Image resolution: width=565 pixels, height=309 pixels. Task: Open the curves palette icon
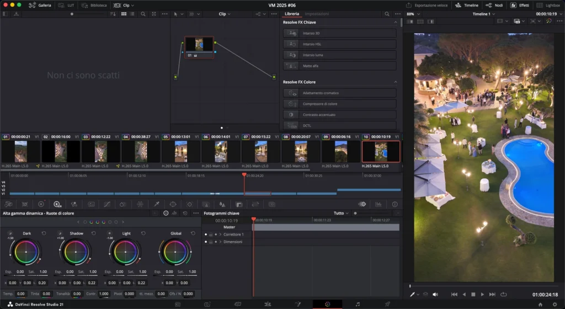[x=107, y=204]
